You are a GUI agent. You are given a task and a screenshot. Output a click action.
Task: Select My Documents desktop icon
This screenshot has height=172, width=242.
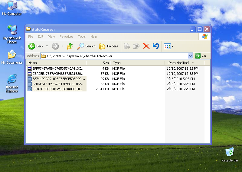(12, 57)
